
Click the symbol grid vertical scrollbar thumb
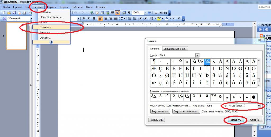[x=259, y=80]
